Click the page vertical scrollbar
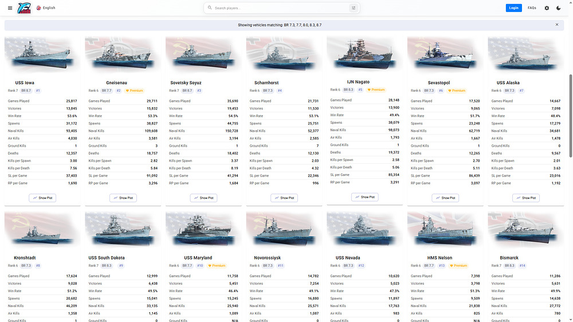This screenshot has width=573, height=322. pyautogui.click(x=571, y=116)
